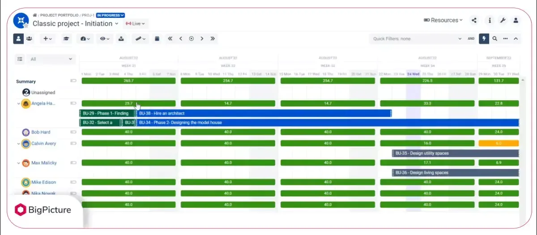Click the info icon

click(x=490, y=20)
